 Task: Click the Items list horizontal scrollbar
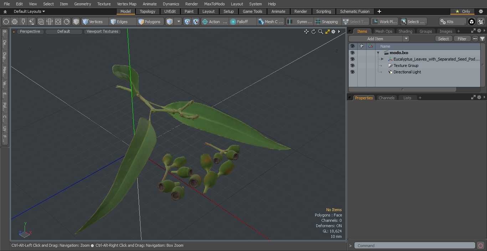[402, 90]
